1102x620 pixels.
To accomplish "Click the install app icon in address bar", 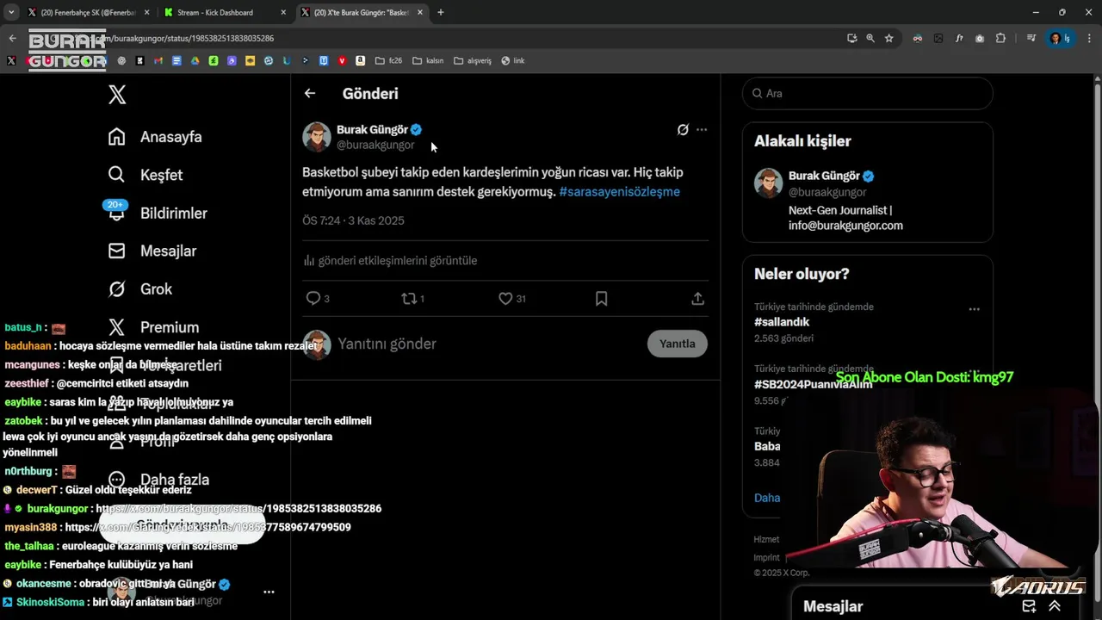I will coord(852,38).
